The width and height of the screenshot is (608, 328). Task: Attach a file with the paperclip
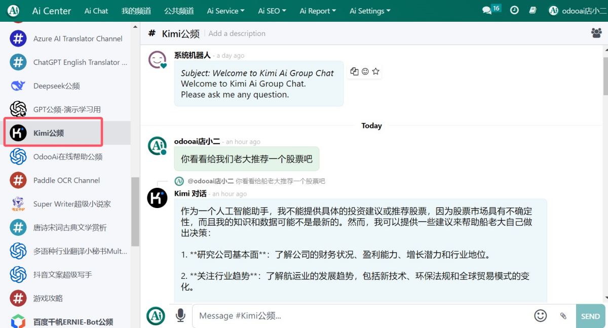(x=563, y=316)
